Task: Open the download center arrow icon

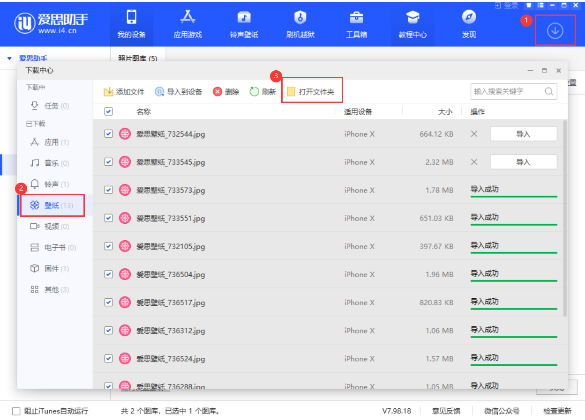Action: coord(555,30)
